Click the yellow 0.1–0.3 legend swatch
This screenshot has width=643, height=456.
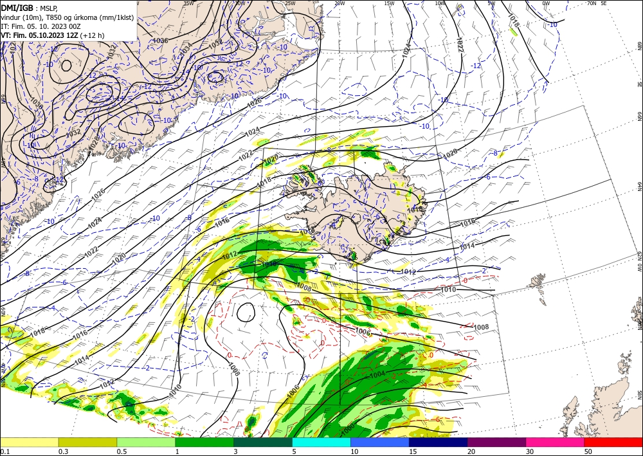[29, 442]
